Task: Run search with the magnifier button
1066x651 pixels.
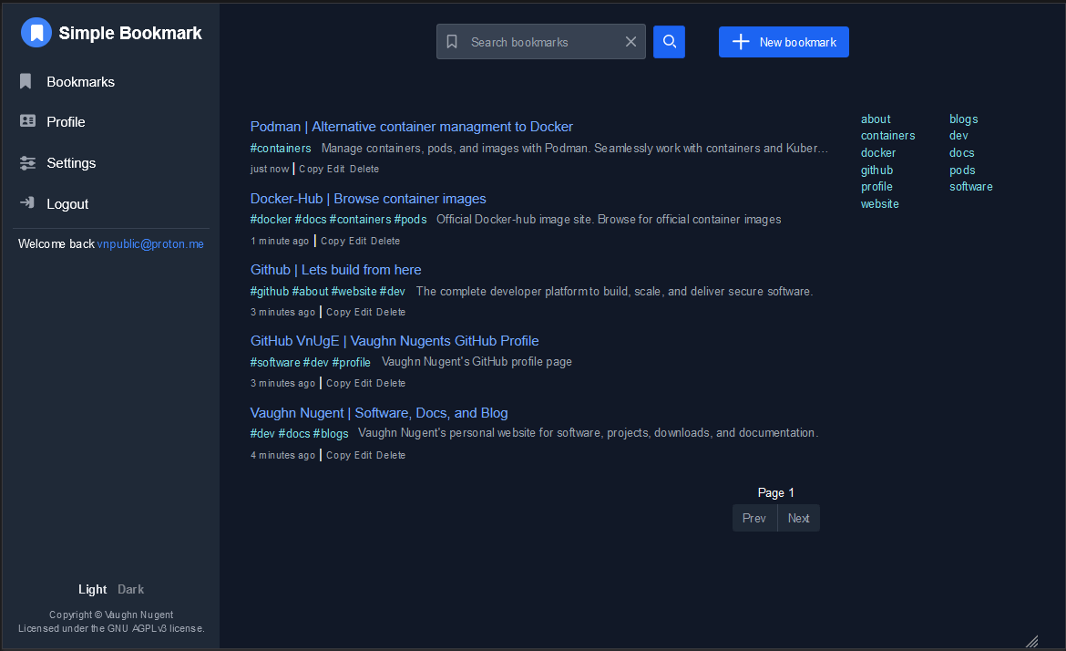Action: pyautogui.click(x=669, y=42)
